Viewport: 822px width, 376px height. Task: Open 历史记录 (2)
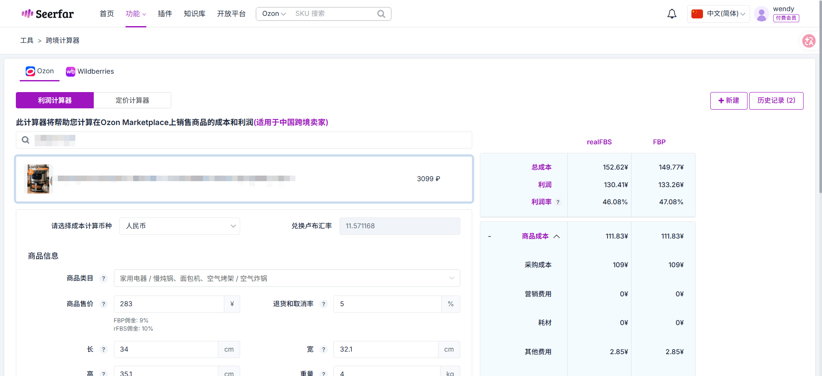[776, 101]
